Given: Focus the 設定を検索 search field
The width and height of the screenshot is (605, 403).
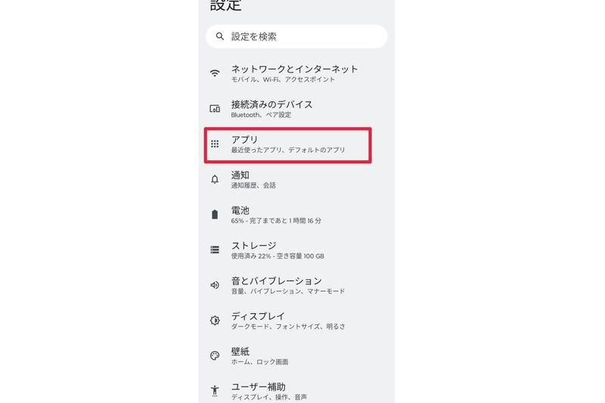Looking at the screenshot, I should [296, 36].
